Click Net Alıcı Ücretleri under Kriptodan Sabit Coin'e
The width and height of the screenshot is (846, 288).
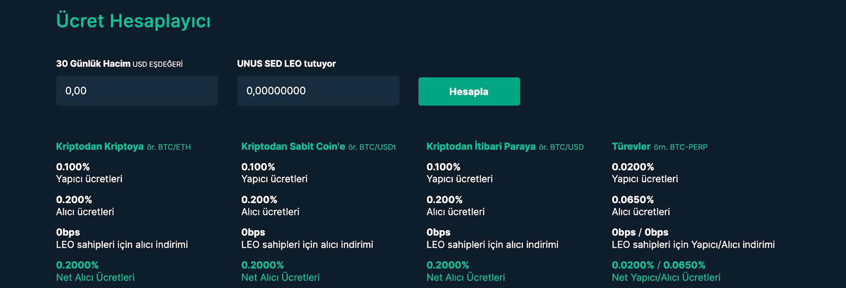[280, 277]
